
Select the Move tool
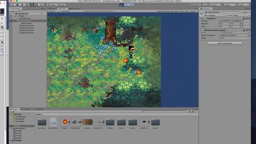[x=17, y=5]
